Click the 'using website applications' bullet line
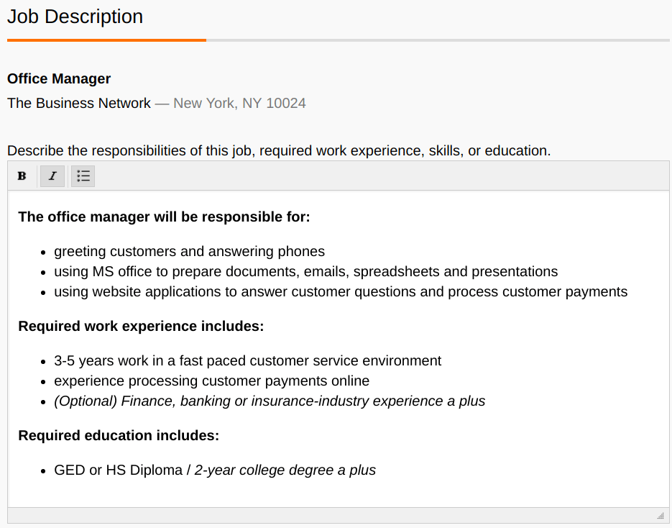This screenshot has height=528, width=672. point(341,291)
